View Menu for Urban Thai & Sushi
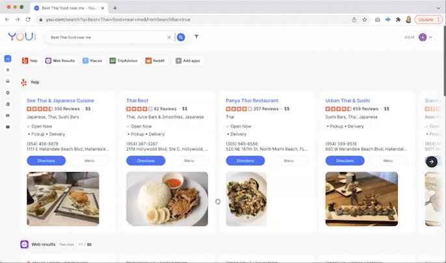The height and width of the screenshot is (263, 446). [388, 161]
